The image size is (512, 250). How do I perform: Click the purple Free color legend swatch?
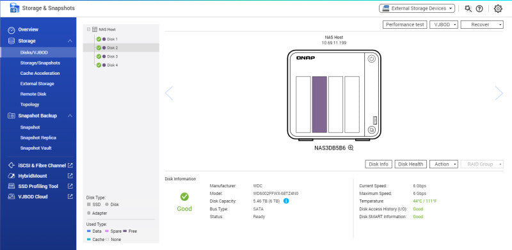click(125, 231)
